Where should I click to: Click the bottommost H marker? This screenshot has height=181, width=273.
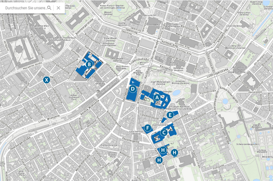pyautogui.click(x=159, y=160)
